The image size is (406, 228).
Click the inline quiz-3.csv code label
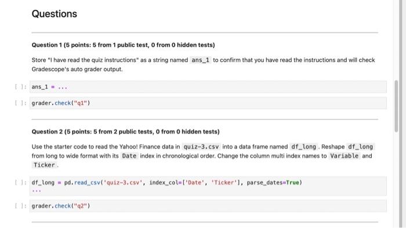[x=201, y=147]
